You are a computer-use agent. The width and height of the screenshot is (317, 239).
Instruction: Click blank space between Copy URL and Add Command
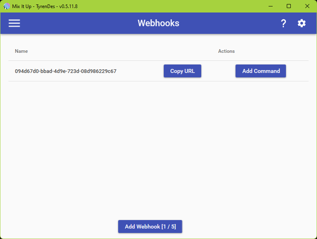[218, 71]
